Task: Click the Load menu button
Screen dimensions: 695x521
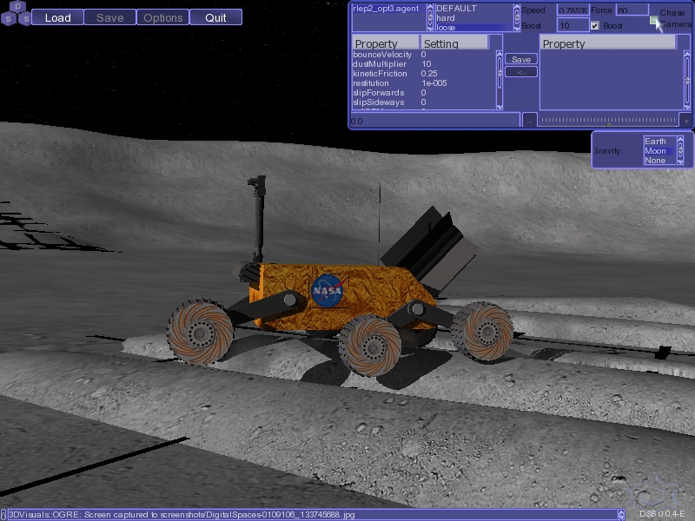Action: (57, 17)
